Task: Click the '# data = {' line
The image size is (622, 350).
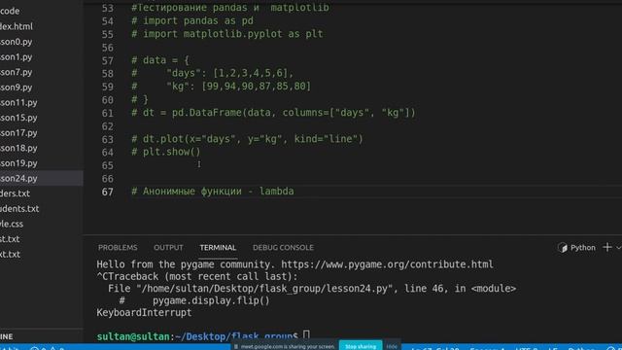Action: pos(160,60)
